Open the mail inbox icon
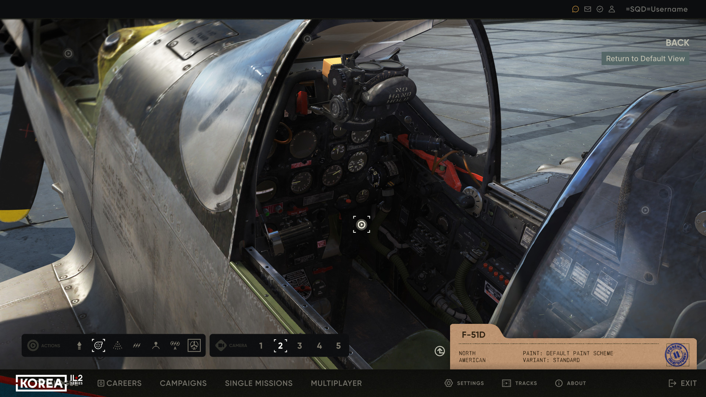 (587, 9)
